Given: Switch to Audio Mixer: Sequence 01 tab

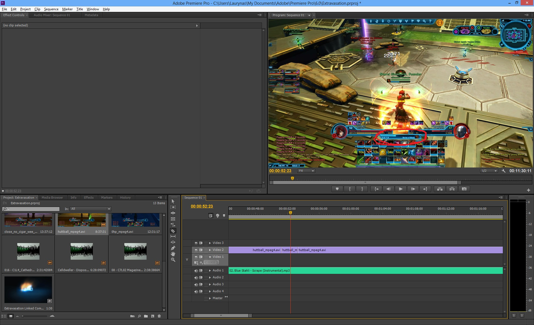Looking at the screenshot, I should [x=52, y=15].
